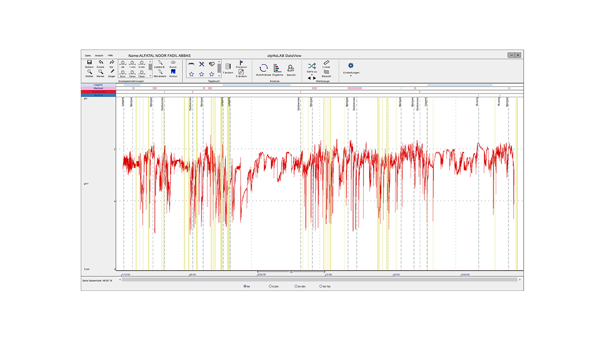Click the Gehe zu right arrow

tap(315, 77)
